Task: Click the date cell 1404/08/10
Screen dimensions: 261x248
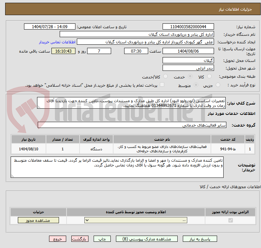Action: tap(28, 149)
